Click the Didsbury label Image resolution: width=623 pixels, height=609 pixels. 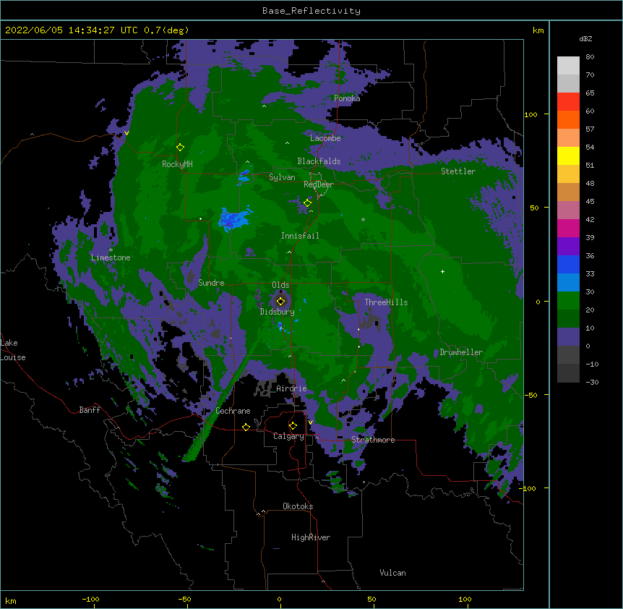(277, 312)
